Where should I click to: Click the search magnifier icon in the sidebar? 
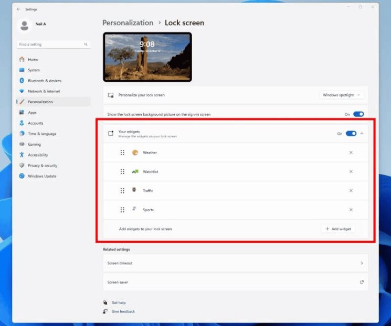click(86, 45)
